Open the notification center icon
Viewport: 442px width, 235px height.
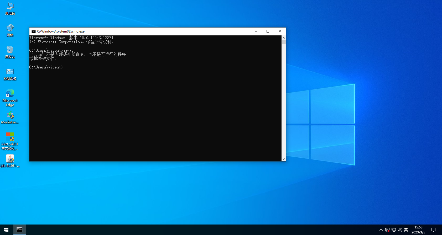tap(433, 230)
